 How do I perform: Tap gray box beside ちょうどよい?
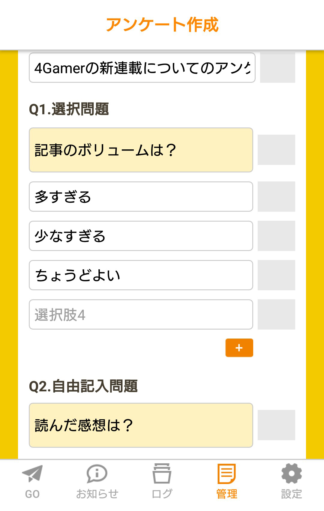(x=276, y=275)
